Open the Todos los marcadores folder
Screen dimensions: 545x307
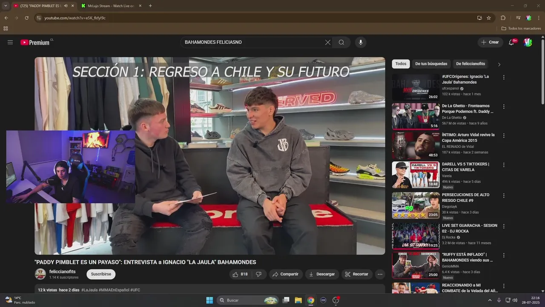coord(521,29)
